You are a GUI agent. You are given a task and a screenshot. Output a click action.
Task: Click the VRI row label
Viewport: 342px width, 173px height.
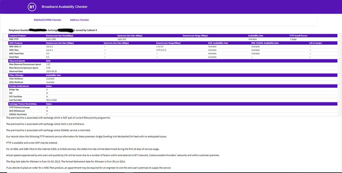pos(11,93)
